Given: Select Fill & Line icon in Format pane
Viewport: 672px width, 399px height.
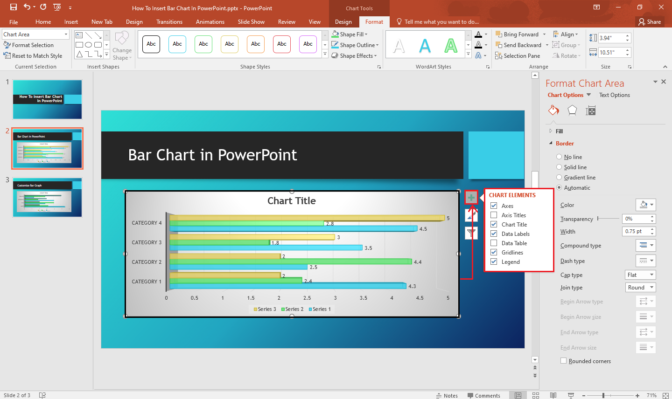Looking at the screenshot, I should 553,110.
